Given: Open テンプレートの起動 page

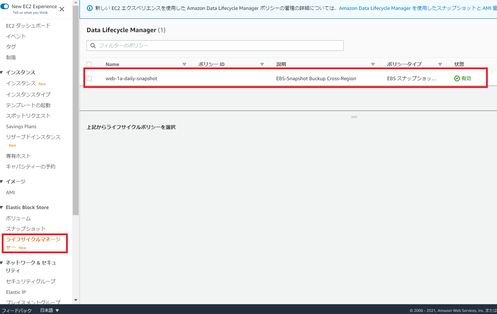Looking at the screenshot, I should (x=28, y=105).
